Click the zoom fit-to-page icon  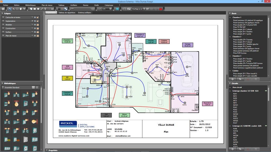[93, 9]
